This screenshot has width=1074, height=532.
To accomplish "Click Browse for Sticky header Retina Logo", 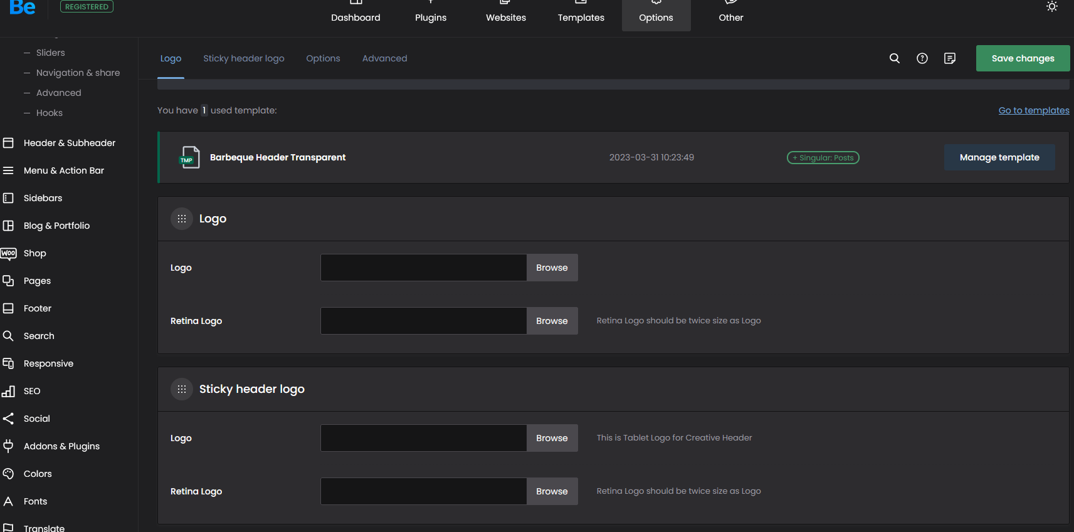I will (552, 491).
